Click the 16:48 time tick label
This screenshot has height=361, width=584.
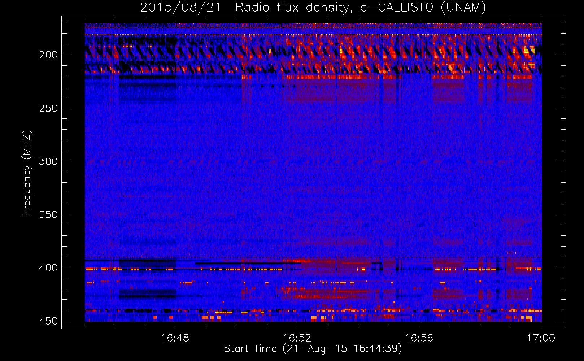pos(175,338)
